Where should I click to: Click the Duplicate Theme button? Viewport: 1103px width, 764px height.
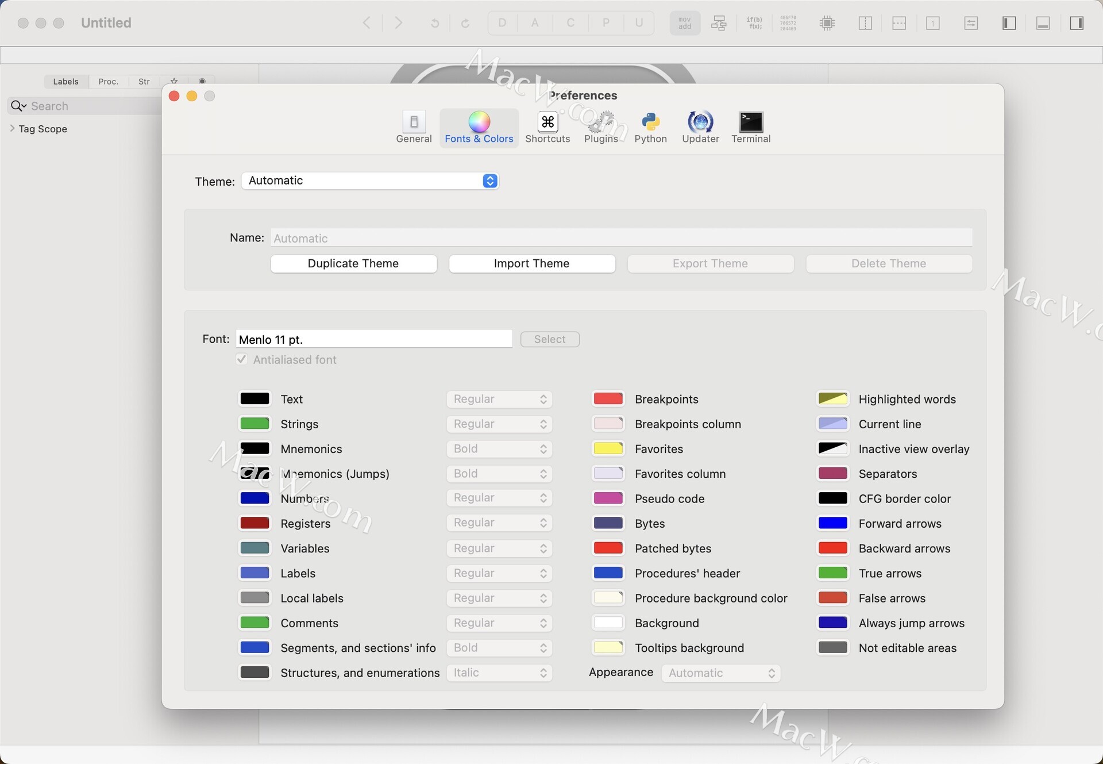click(353, 263)
